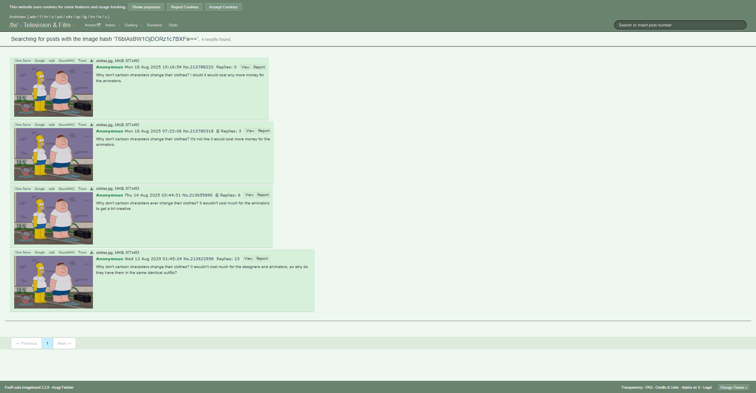This screenshot has height=393, width=756.
Task: Go to the hr archive link
Action: point(46,17)
